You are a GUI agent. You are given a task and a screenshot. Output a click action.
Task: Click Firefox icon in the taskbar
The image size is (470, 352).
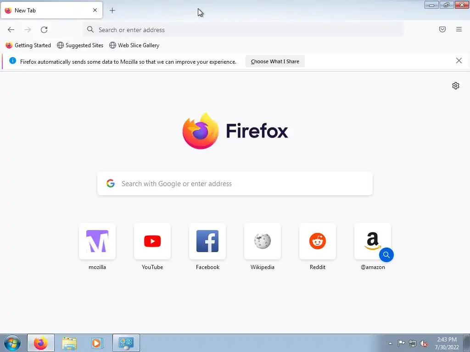[x=41, y=343]
